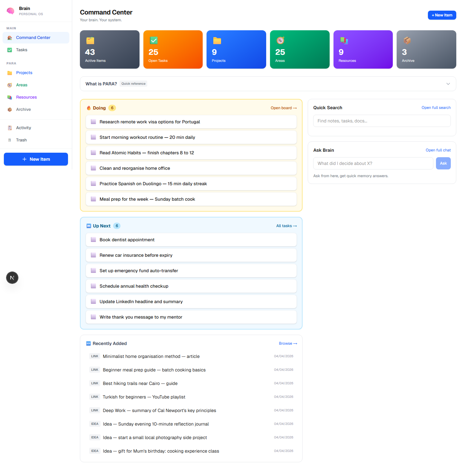Show all tasks from Up Next

(x=286, y=225)
